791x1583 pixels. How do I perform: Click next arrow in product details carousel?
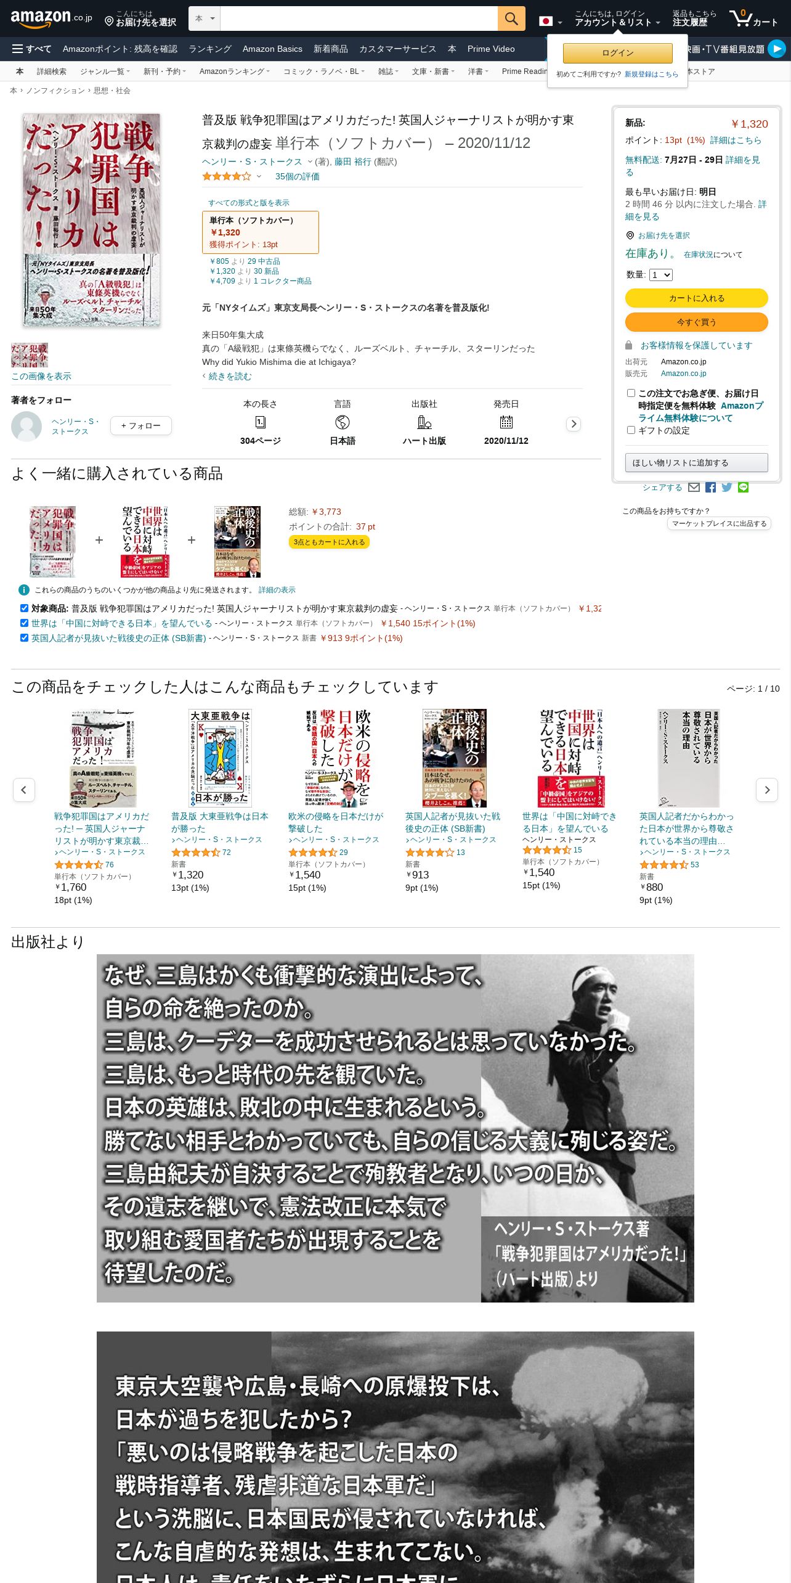tap(574, 423)
